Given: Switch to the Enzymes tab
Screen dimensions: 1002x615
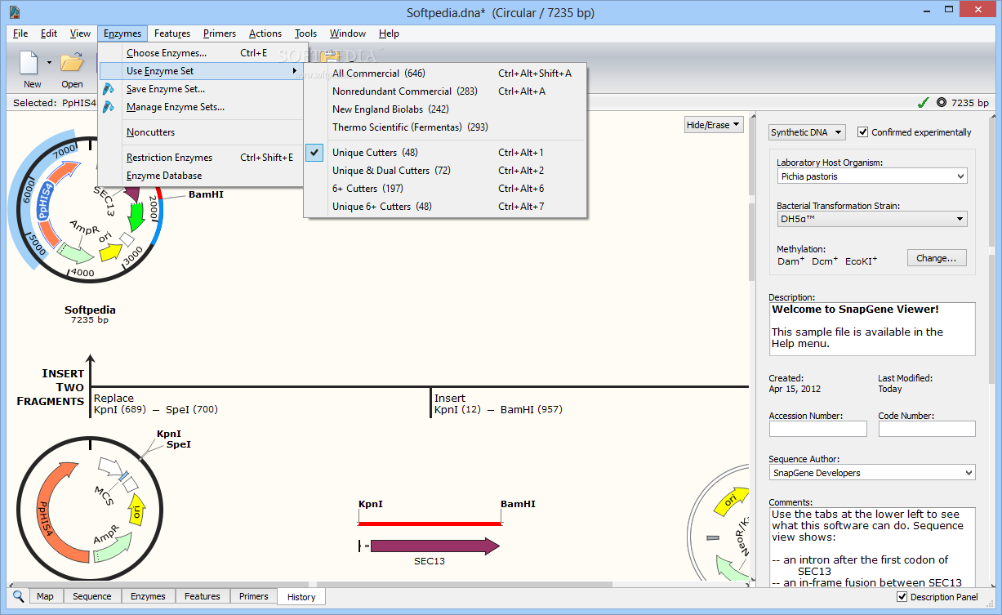Looking at the screenshot, I should [x=148, y=596].
